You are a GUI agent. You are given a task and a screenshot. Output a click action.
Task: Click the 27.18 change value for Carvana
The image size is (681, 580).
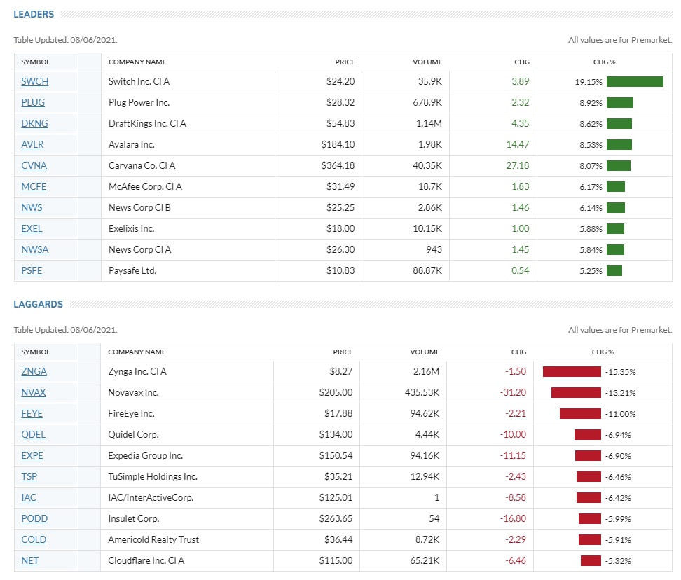pyautogui.click(x=518, y=166)
